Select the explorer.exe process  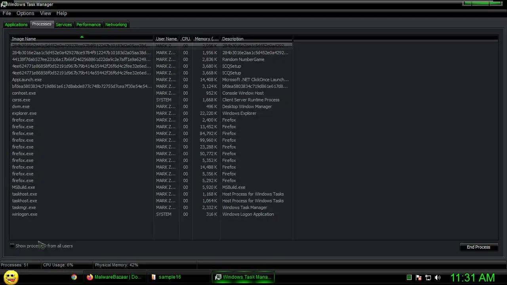(x=24, y=113)
